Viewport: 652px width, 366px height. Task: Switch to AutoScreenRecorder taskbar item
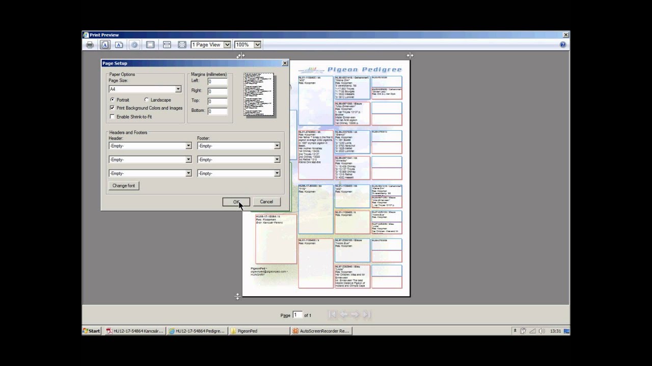pyautogui.click(x=320, y=331)
